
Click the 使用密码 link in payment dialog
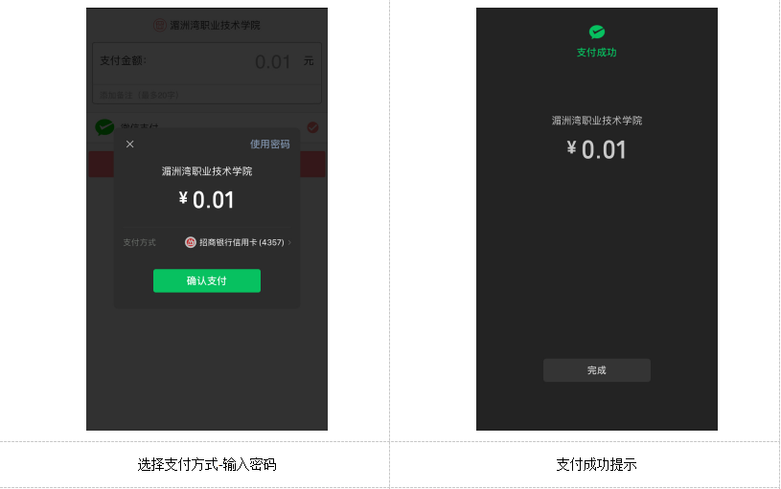269,144
